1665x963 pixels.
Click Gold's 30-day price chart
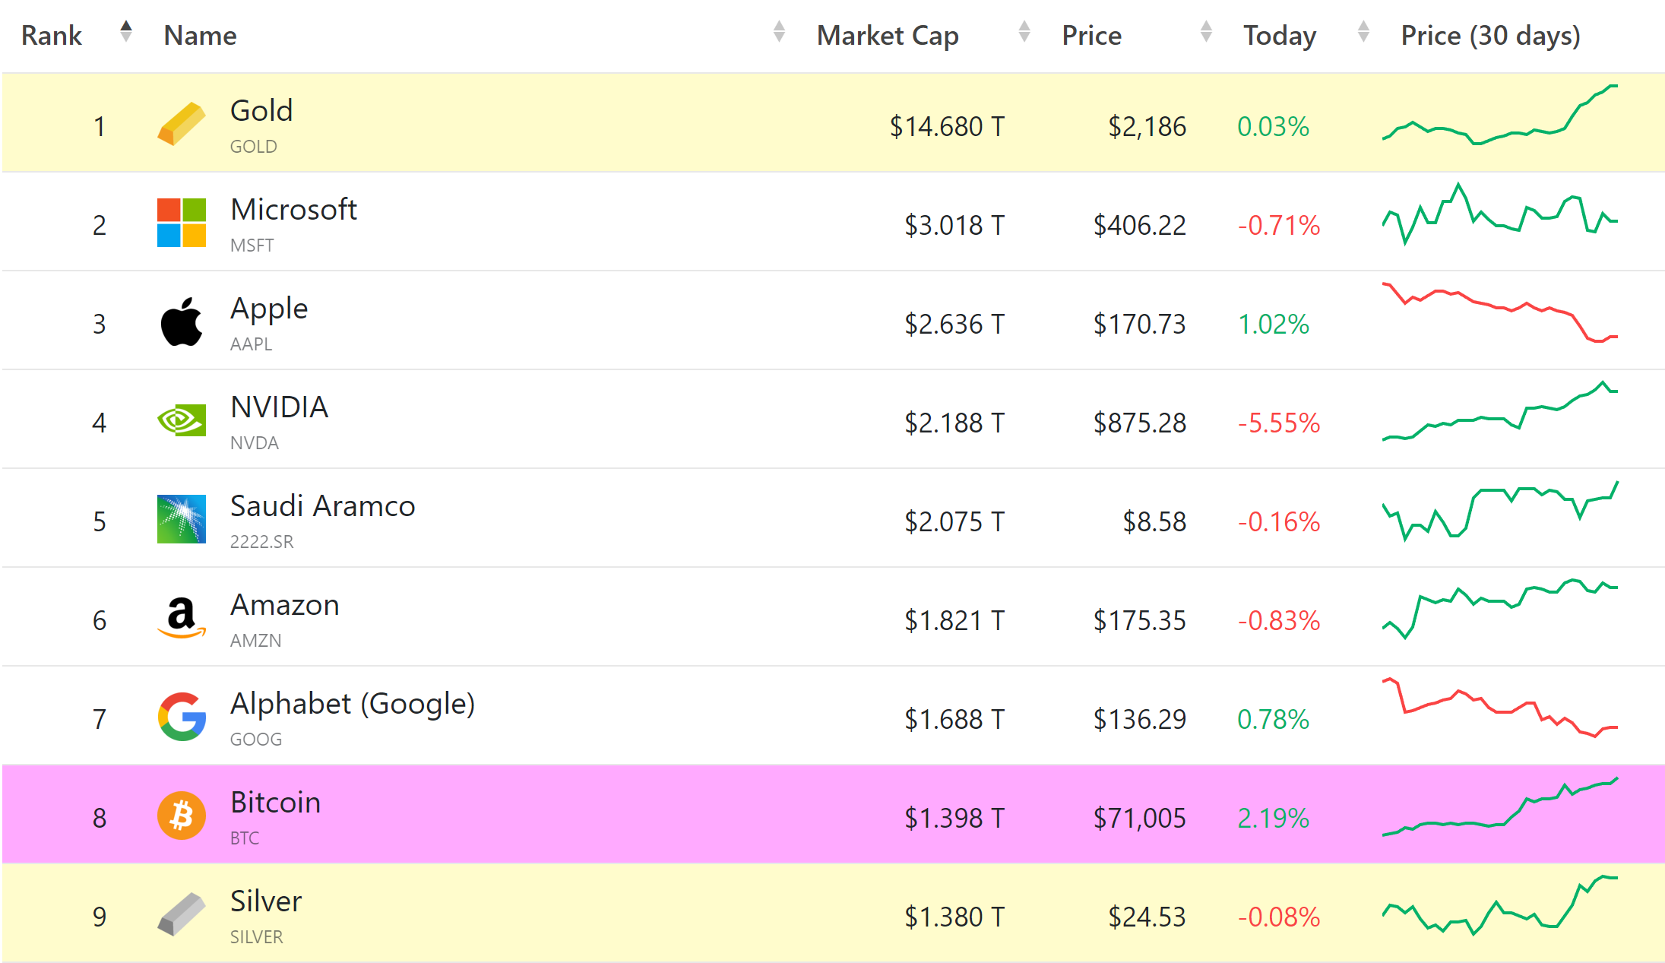coord(1499,116)
